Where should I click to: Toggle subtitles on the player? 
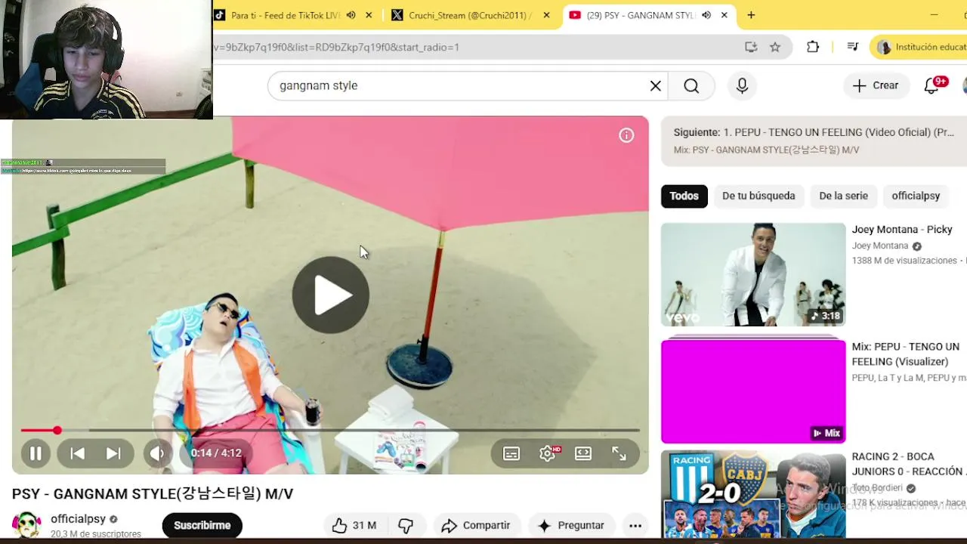click(x=511, y=453)
